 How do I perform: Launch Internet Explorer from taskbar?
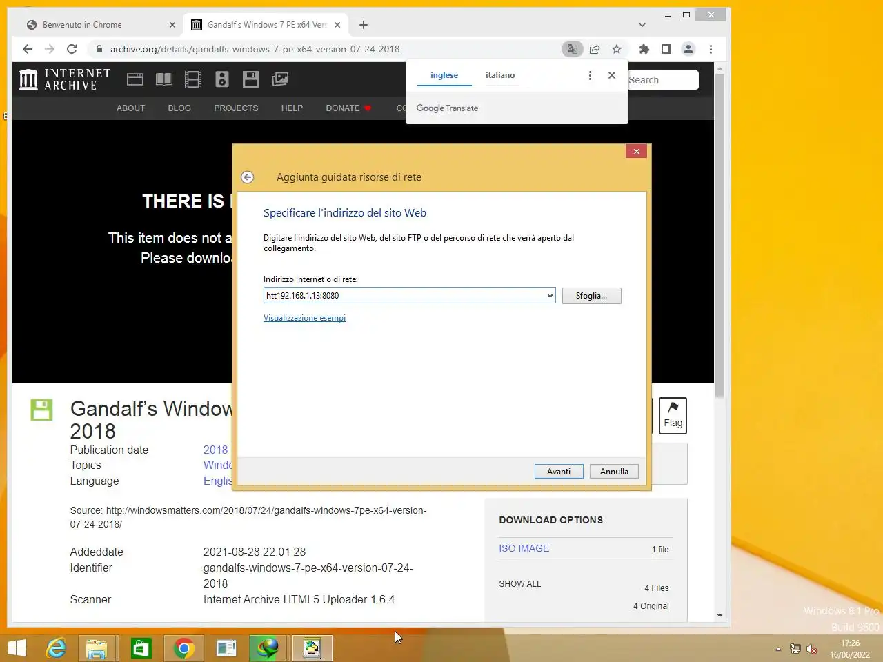tap(56, 648)
